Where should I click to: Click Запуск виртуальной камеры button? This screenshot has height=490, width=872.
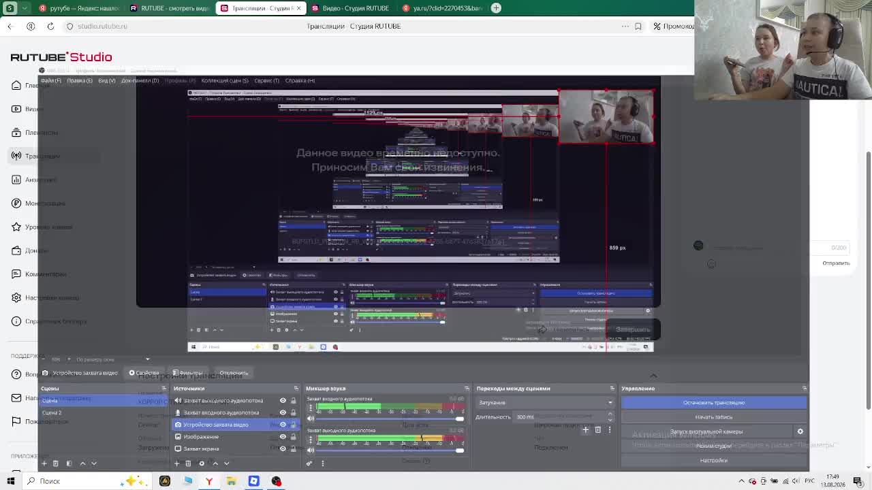pyautogui.click(x=706, y=431)
